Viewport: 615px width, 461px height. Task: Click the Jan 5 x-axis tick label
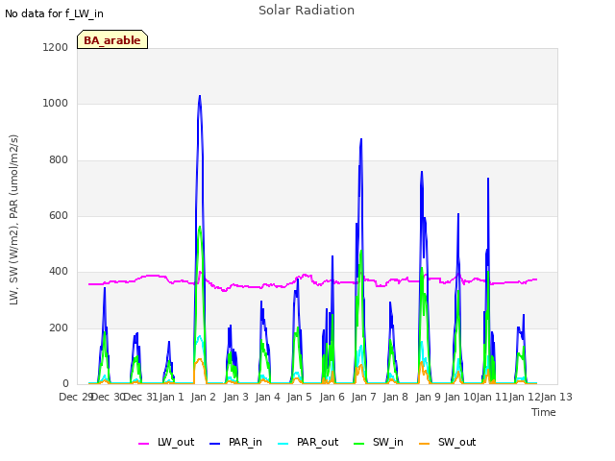(299, 397)
